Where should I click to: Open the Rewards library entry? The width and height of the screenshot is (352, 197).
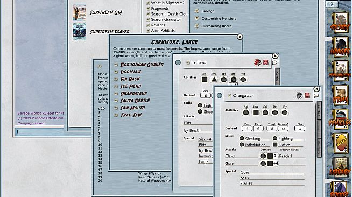(x=158, y=25)
